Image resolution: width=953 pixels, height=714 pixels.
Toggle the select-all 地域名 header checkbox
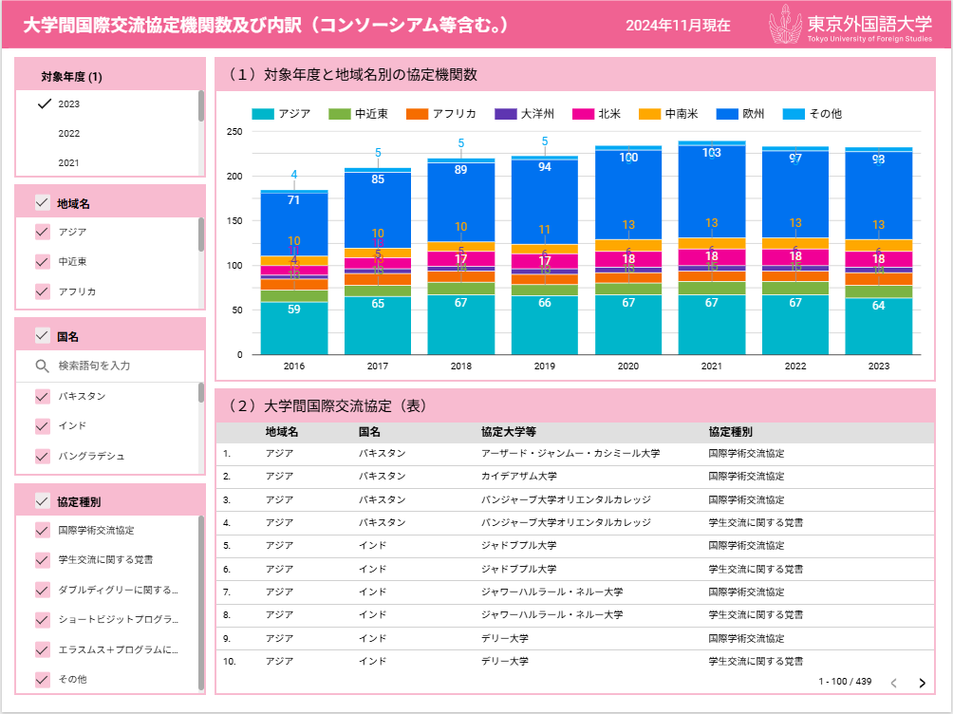42,202
